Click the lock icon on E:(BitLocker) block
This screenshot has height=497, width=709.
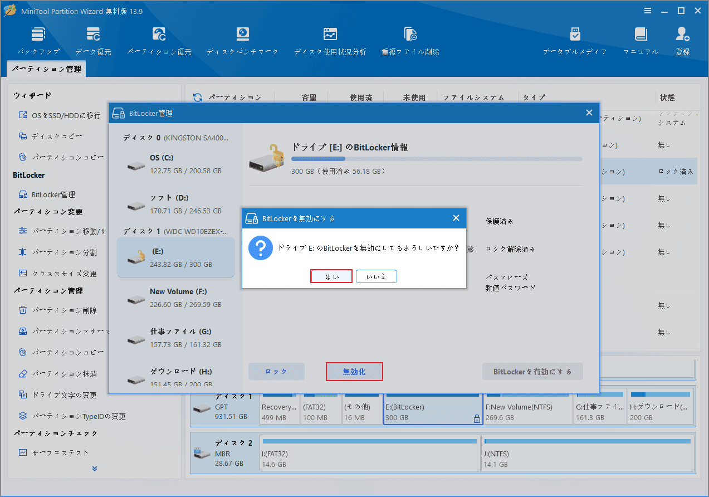477,418
